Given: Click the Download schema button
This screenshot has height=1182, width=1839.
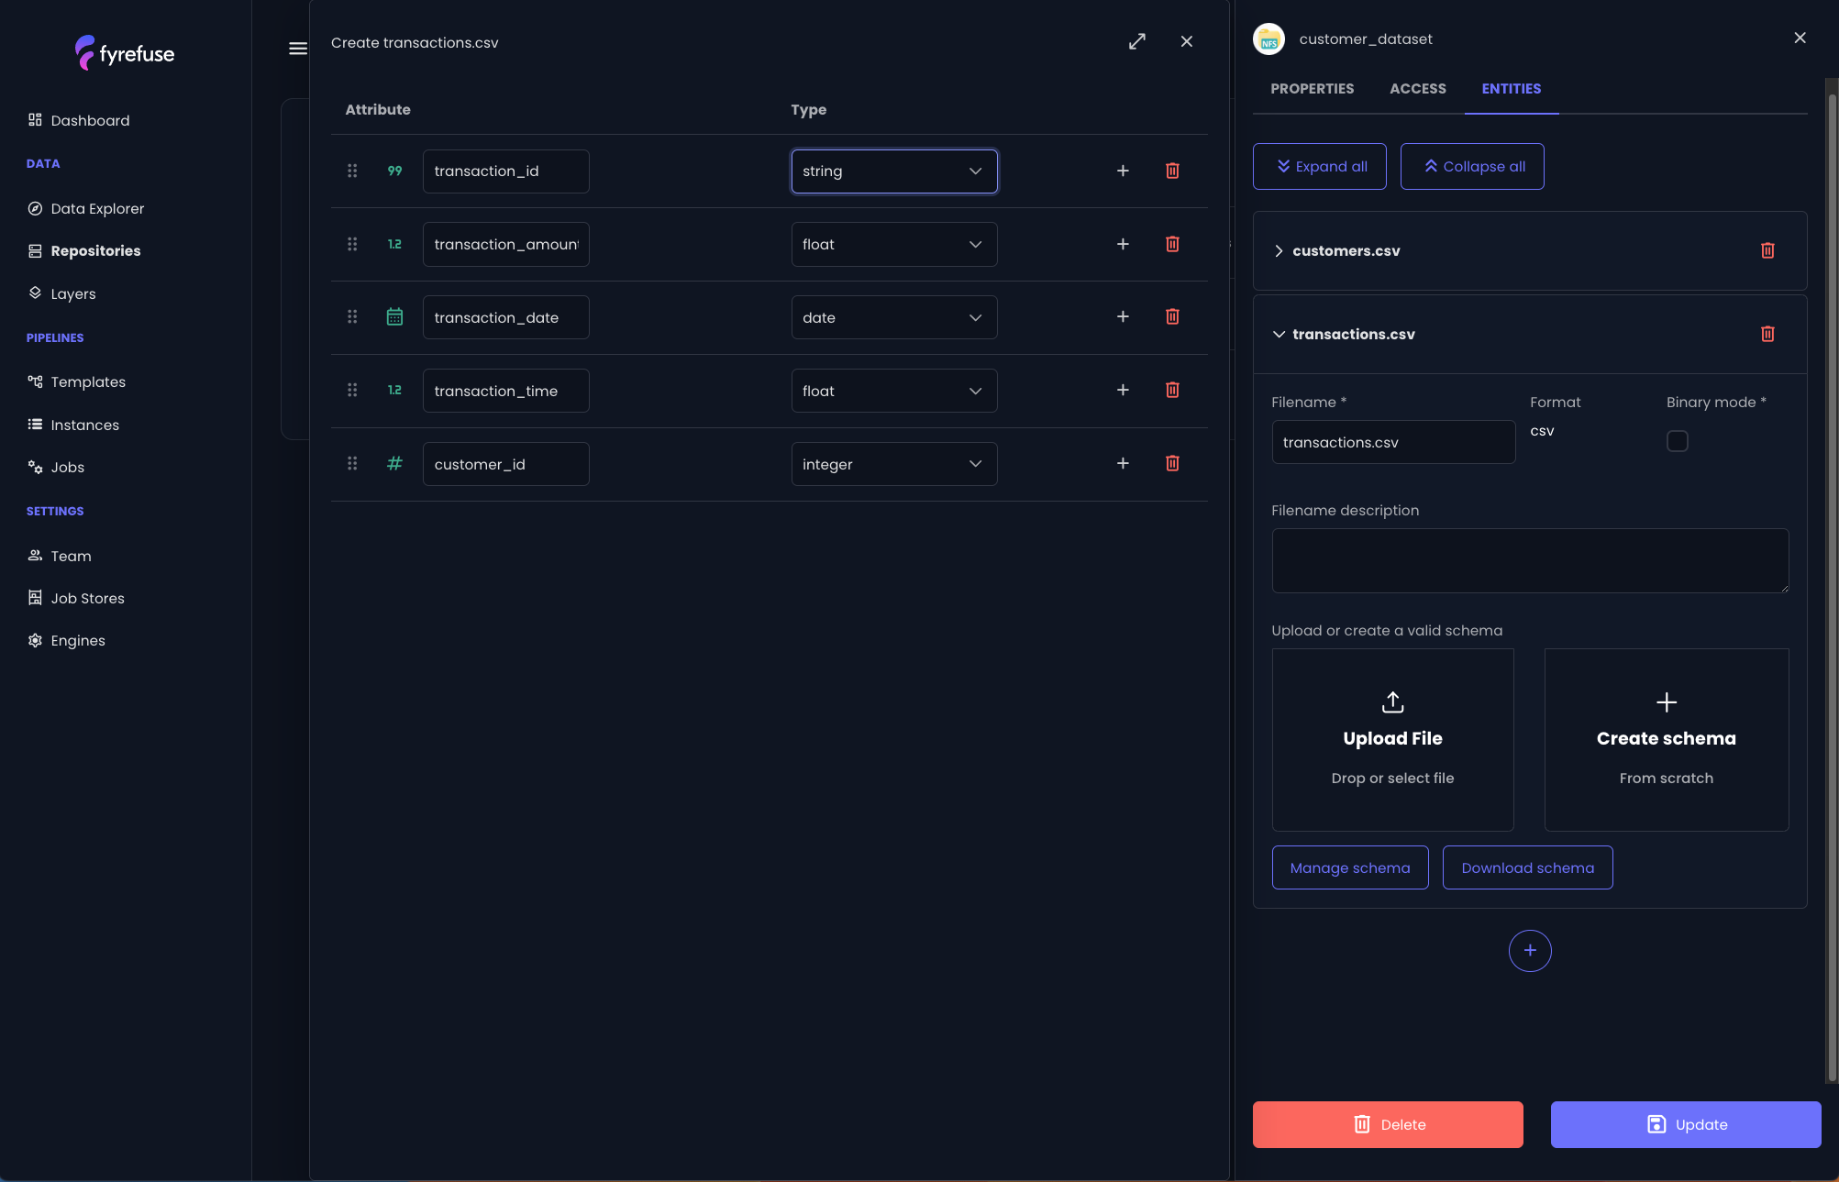Looking at the screenshot, I should (x=1528, y=867).
